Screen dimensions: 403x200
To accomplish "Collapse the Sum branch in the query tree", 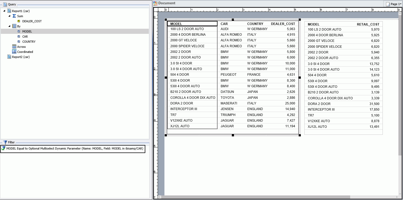I will point(9,16).
